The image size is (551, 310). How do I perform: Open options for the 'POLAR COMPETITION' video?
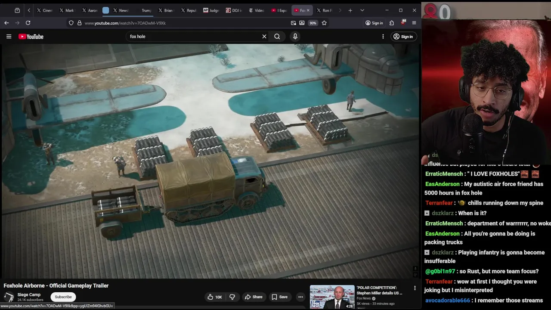coord(415,288)
